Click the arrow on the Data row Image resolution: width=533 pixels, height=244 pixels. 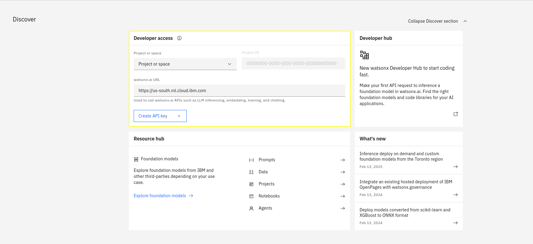pos(343,172)
